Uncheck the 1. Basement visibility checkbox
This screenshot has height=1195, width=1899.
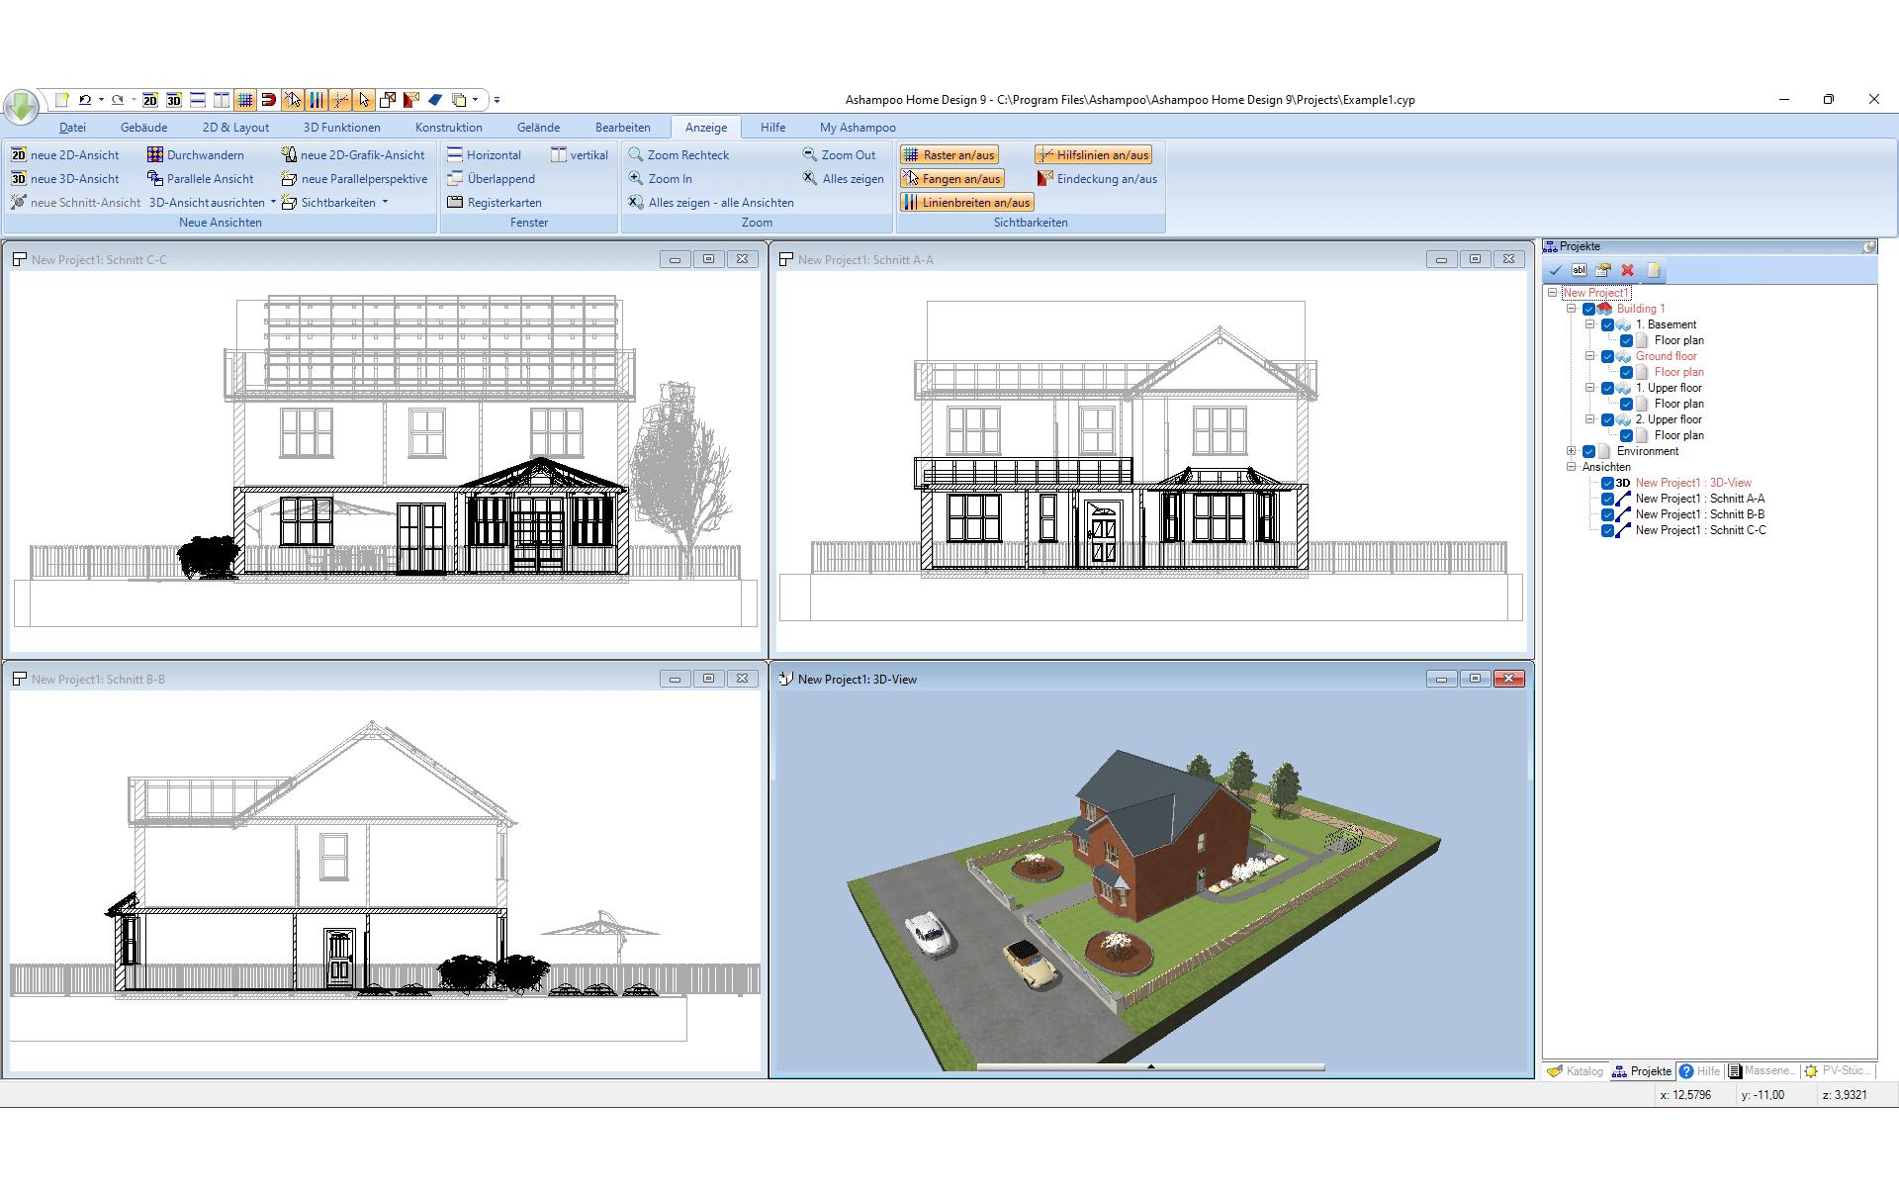pyautogui.click(x=1607, y=324)
